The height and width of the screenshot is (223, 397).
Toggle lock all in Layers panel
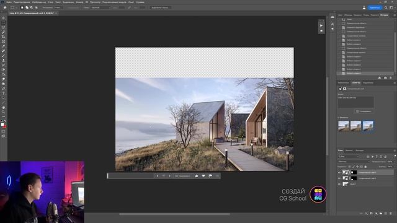click(x=365, y=167)
